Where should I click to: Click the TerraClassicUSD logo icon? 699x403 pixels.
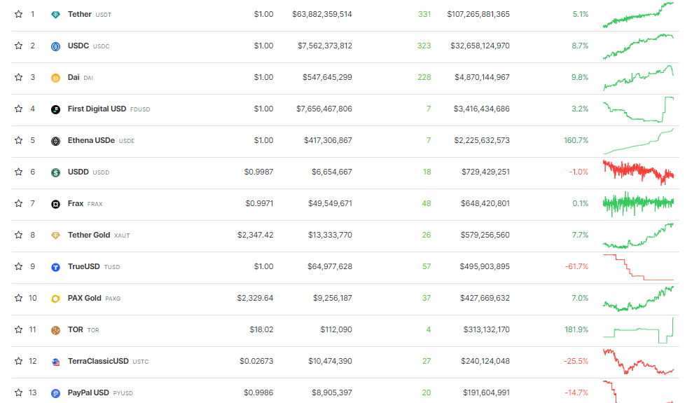coord(55,362)
